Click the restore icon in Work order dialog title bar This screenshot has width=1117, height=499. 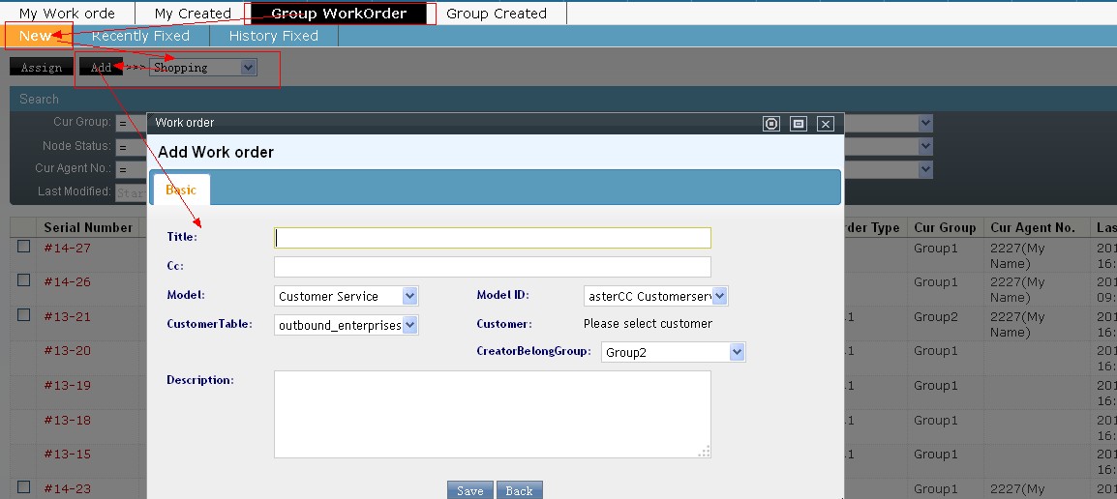(771, 124)
